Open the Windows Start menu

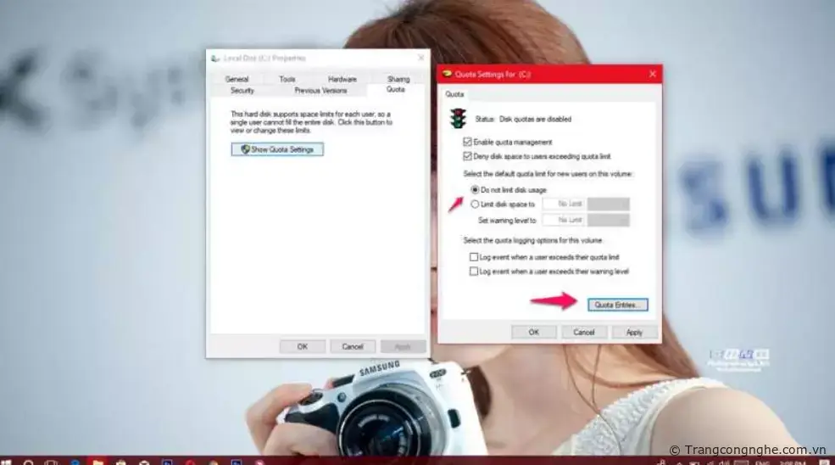[7, 462]
